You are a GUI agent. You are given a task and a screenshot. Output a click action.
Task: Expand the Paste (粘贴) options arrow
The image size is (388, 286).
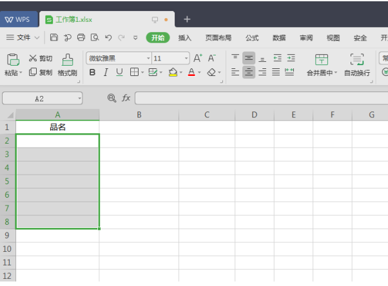[x=21, y=73]
